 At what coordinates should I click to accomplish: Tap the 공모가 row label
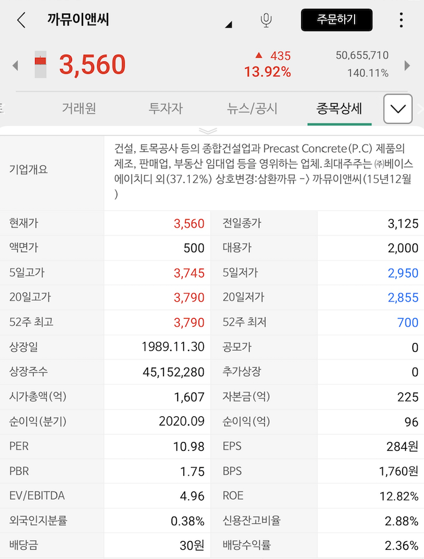237,346
